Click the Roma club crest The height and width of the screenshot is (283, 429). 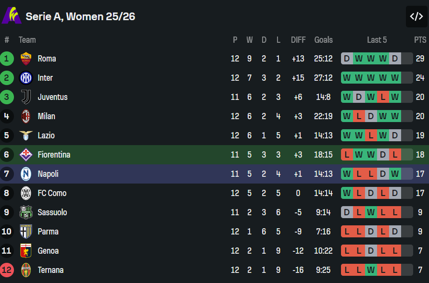26,59
